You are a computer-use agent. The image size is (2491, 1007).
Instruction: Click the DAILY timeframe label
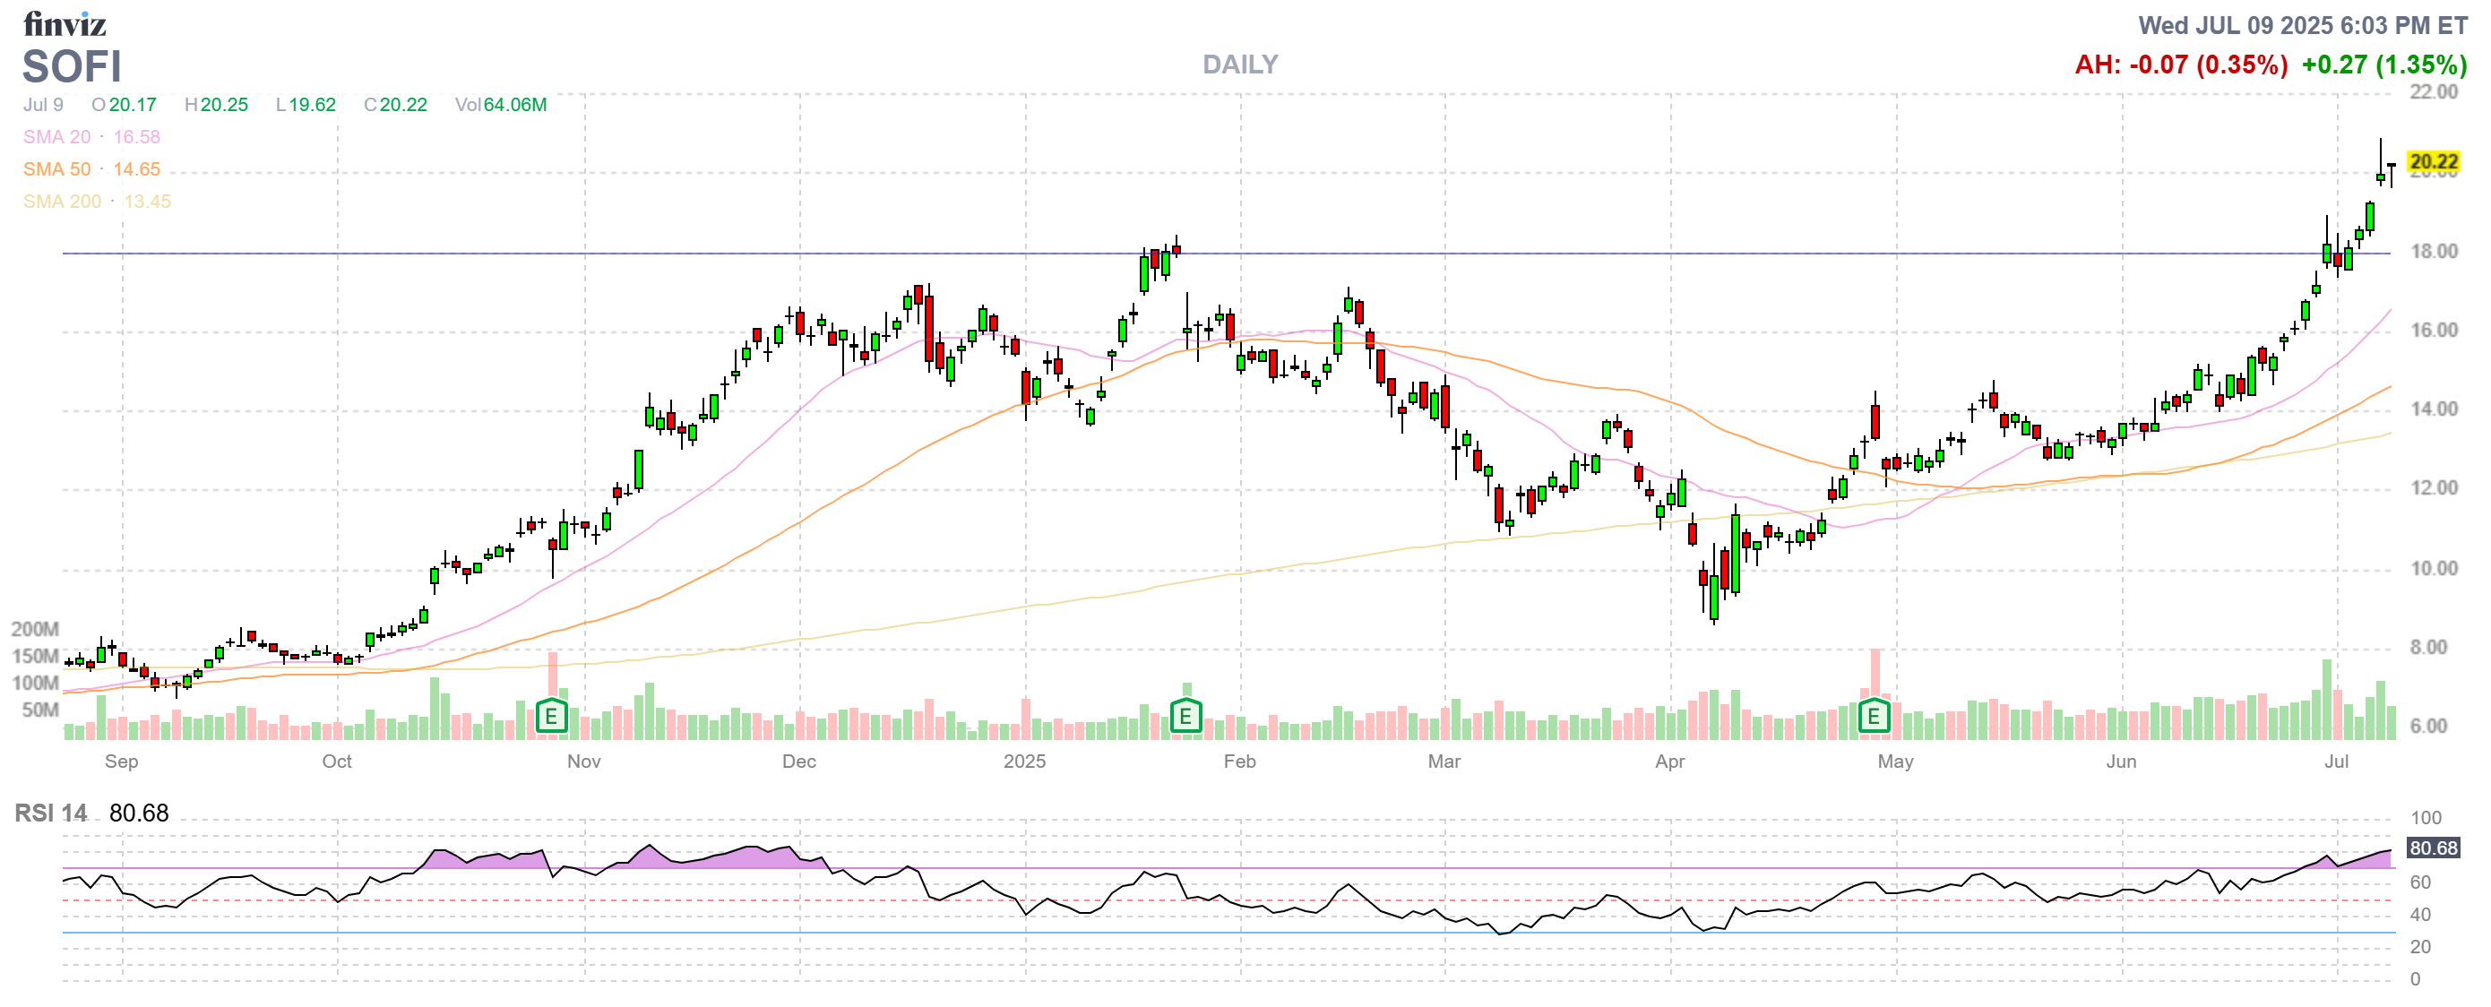pyautogui.click(x=1240, y=65)
